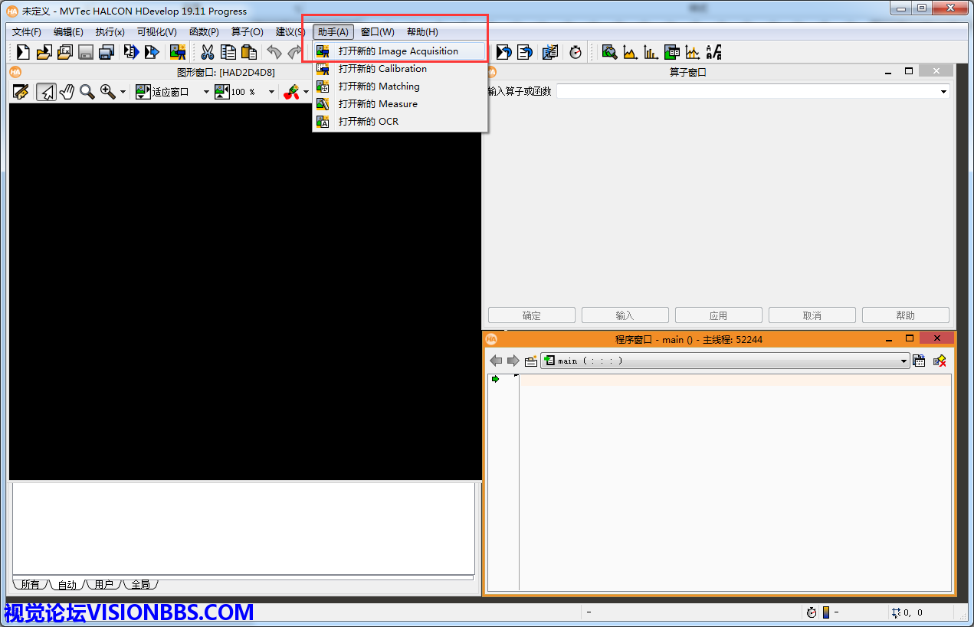The image size is (974, 627).
Task: Click the clear graphics window pencil icon
Action: [21, 92]
